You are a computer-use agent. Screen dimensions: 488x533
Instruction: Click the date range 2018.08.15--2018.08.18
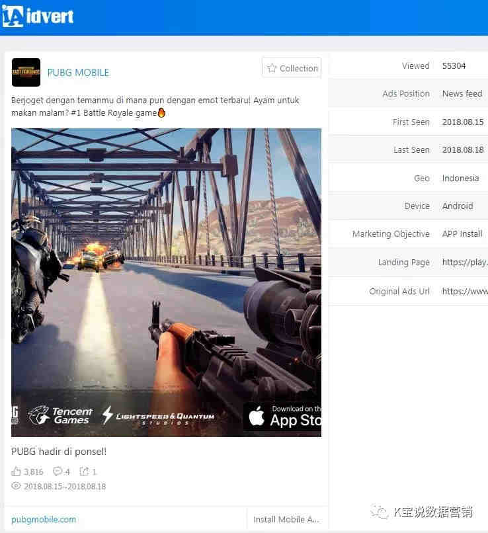(65, 487)
